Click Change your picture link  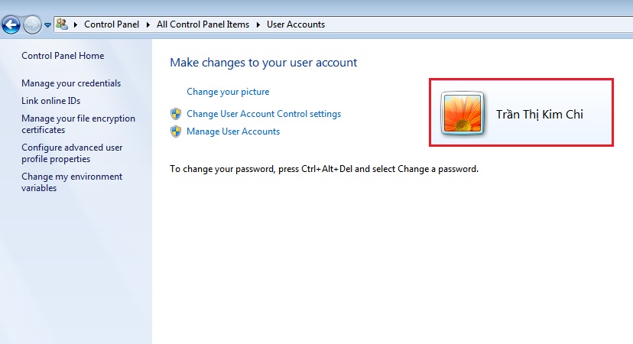coord(228,92)
